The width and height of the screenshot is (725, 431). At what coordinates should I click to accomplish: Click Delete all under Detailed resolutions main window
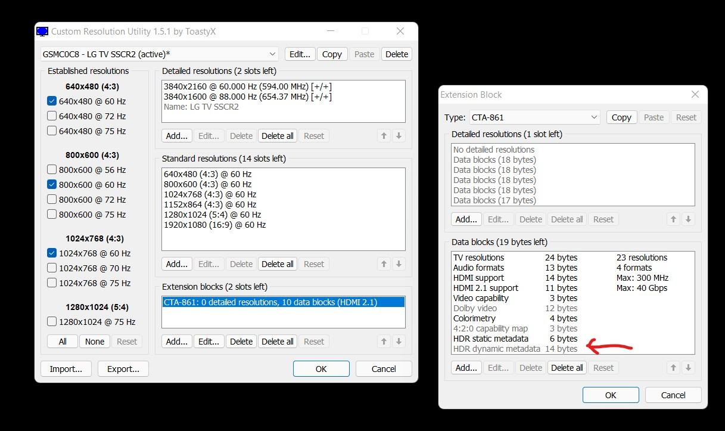tap(278, 136)
